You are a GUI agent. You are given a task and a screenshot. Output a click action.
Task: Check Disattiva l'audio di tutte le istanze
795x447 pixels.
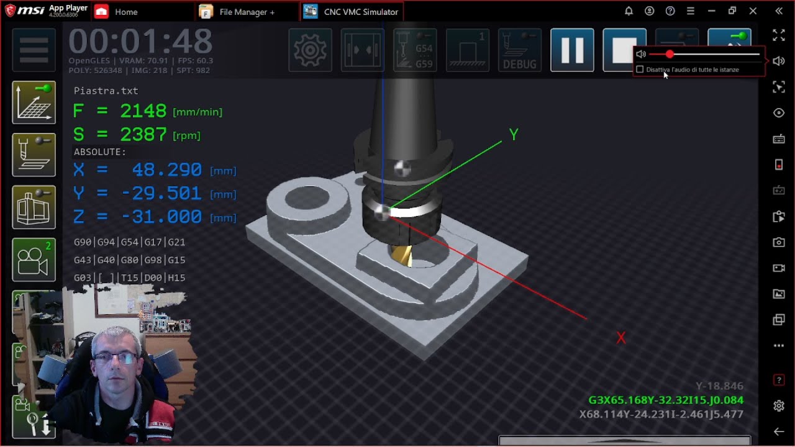(640, 70)
